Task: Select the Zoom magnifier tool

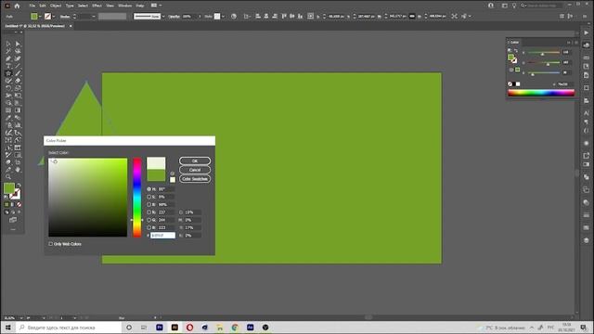Action: (8, 177)
